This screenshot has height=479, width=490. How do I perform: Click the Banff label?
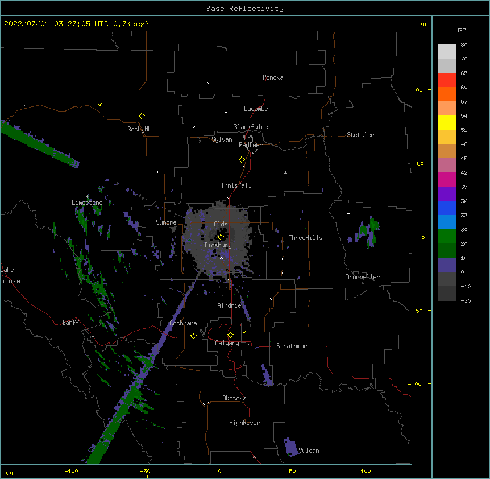(70, 323)
